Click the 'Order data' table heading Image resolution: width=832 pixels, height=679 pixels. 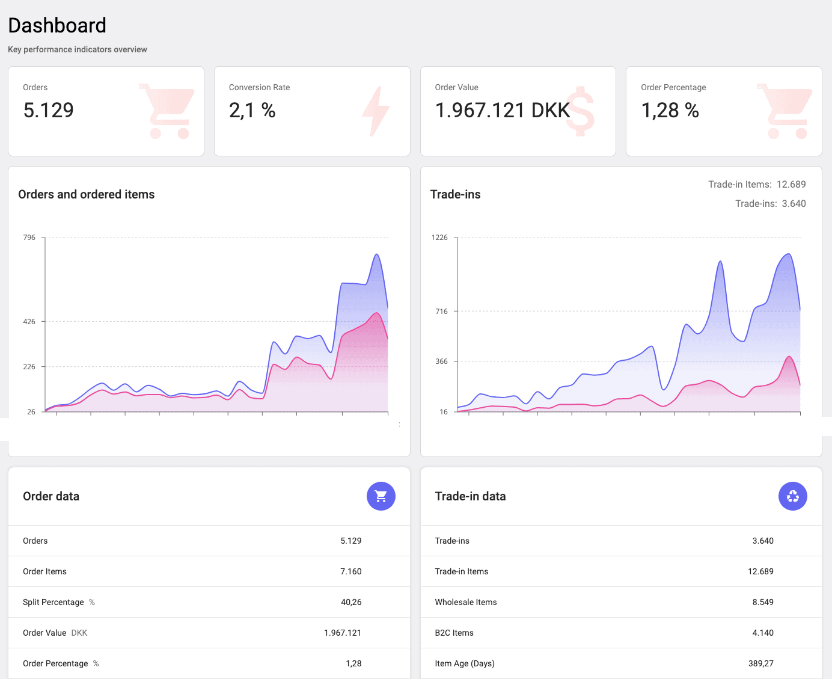coord(51,496)
